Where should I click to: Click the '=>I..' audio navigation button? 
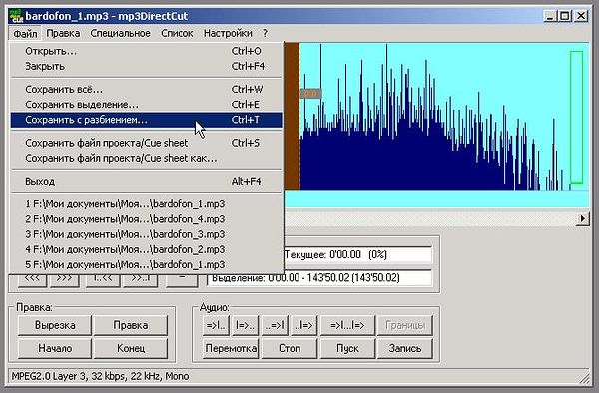pos(216,325)
